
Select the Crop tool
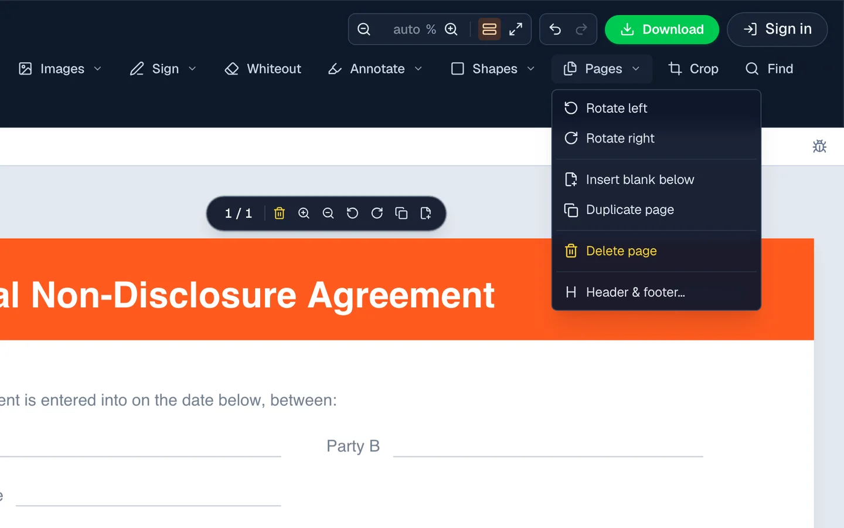[693, 69]
